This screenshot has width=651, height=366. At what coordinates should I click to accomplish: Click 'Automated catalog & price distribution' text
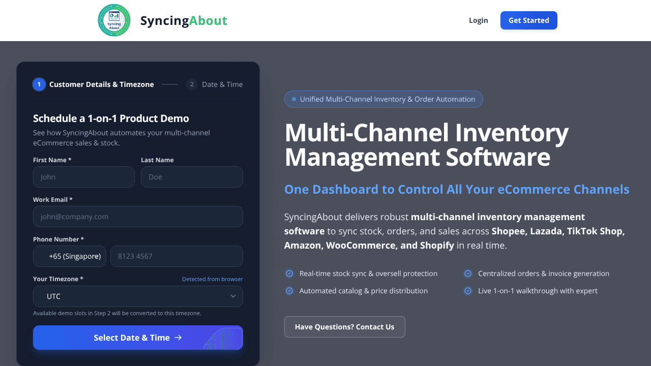tap(364, 291)
